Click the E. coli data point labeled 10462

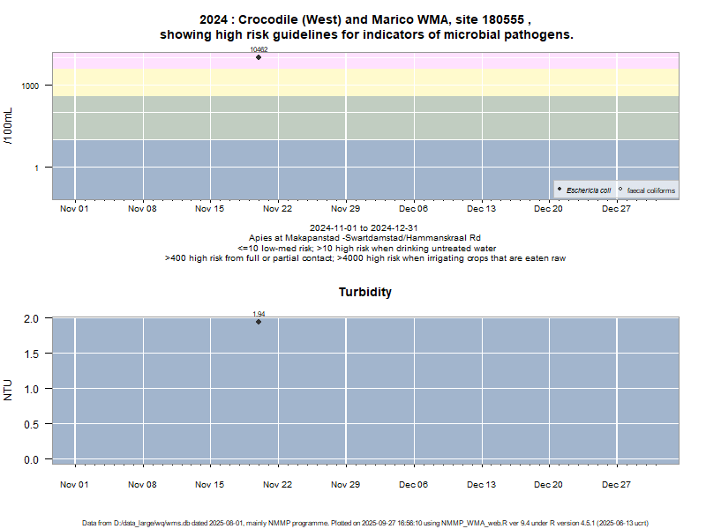(259, 57)
